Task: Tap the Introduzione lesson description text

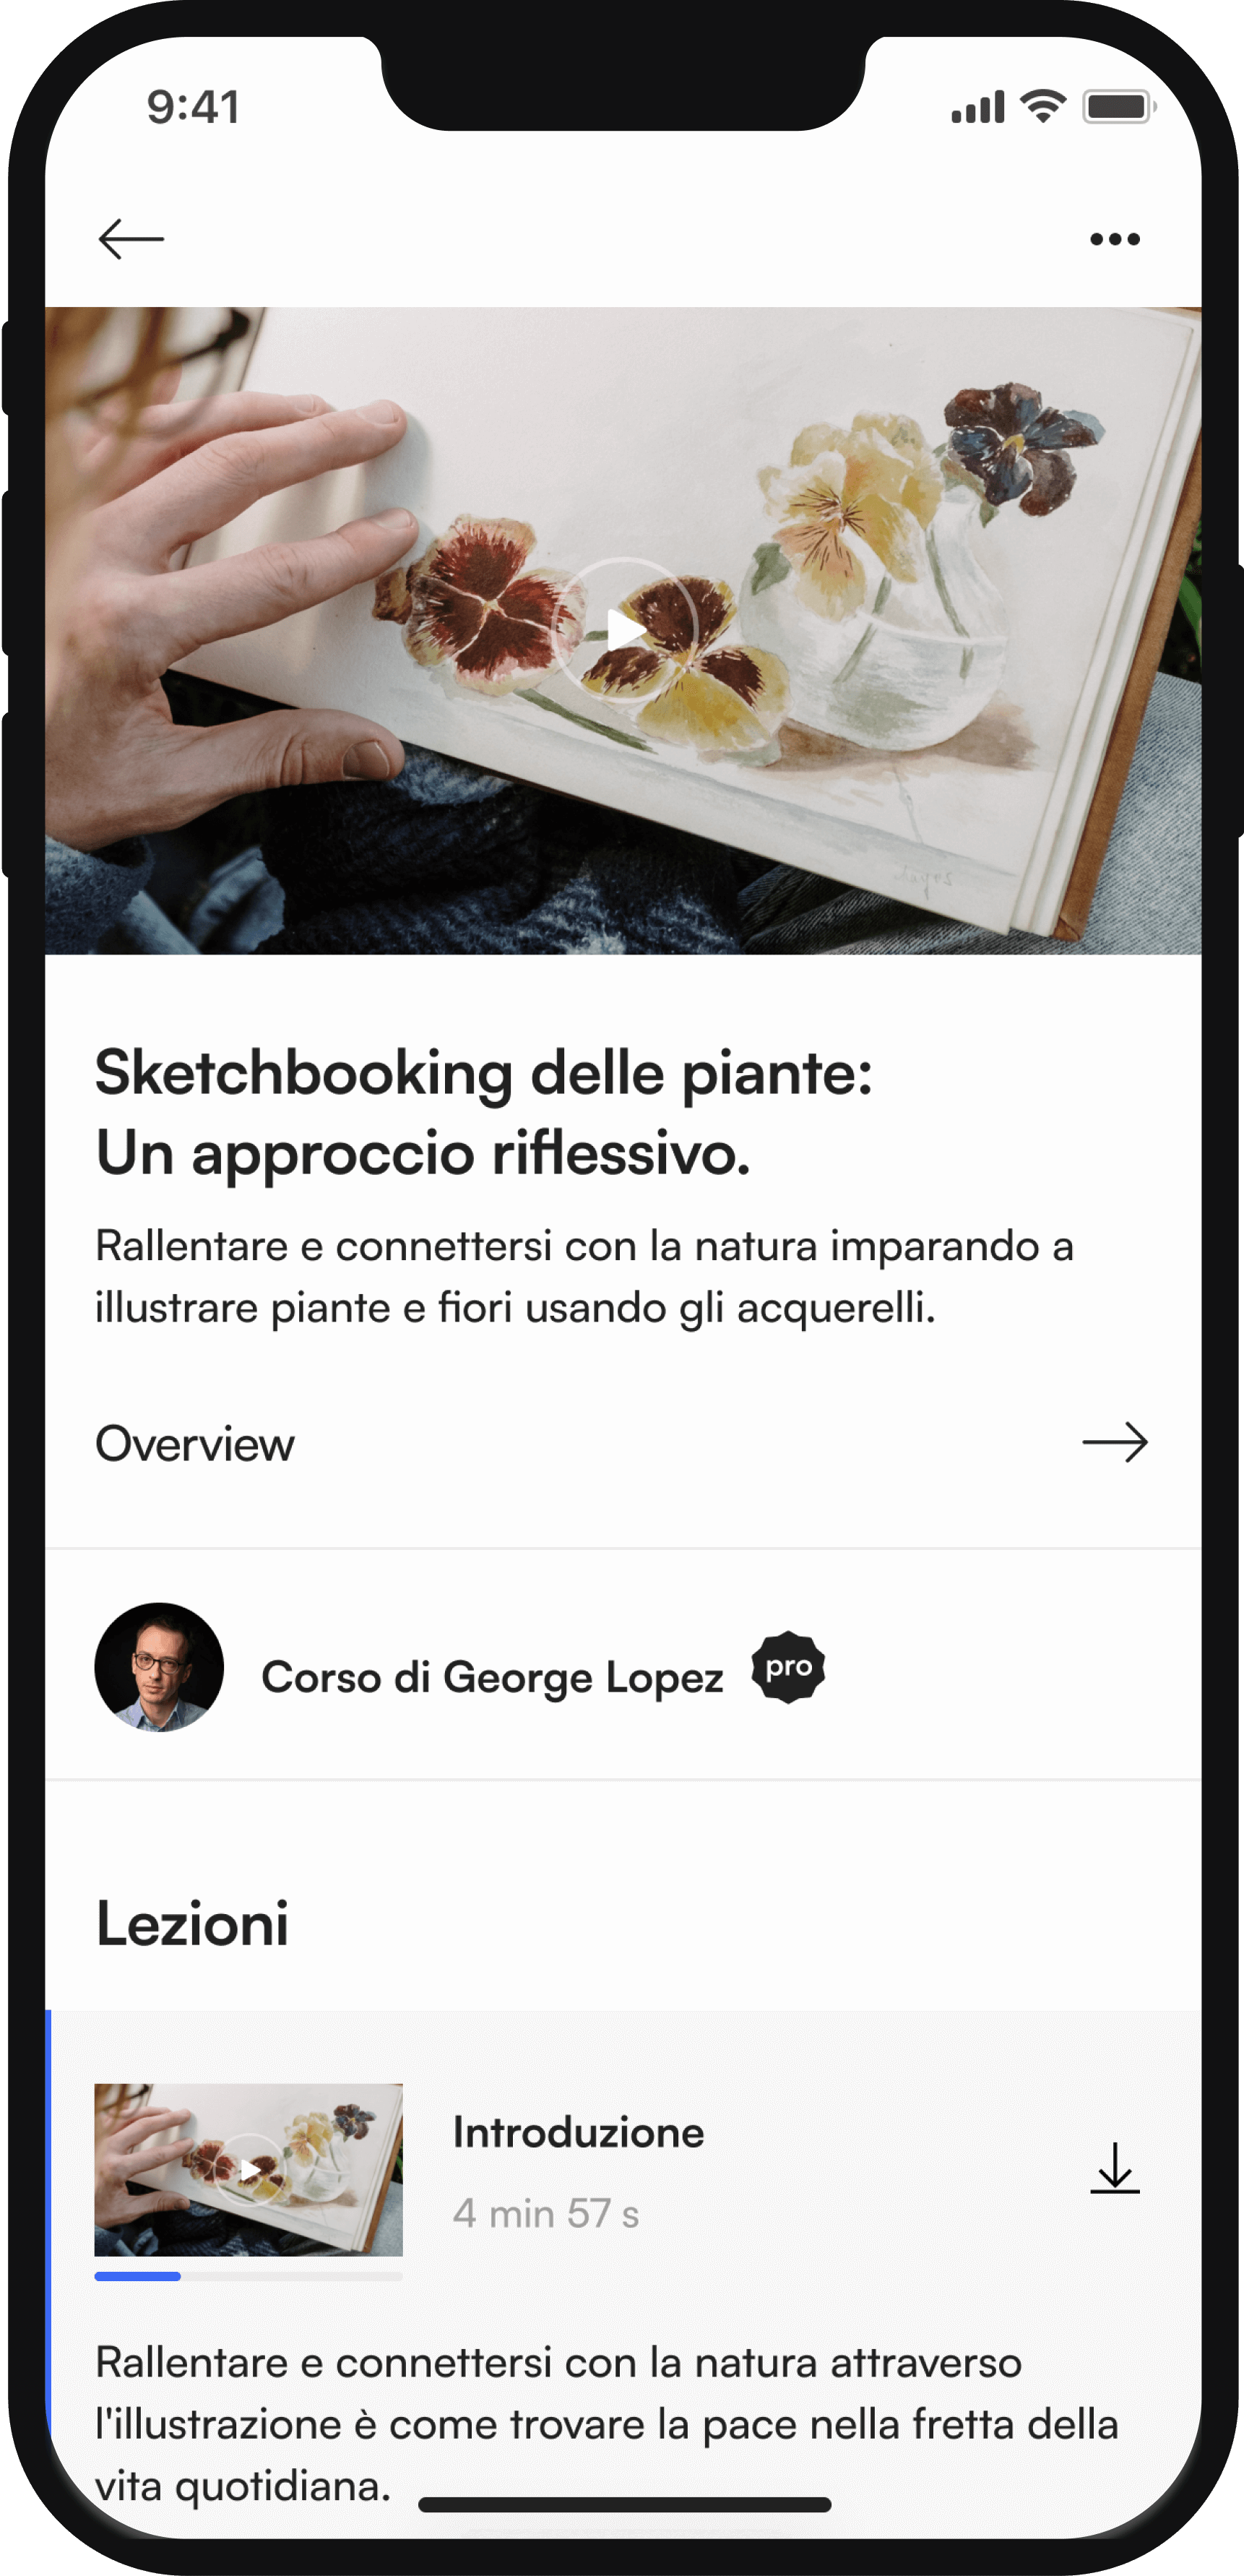Action: 607,2424
